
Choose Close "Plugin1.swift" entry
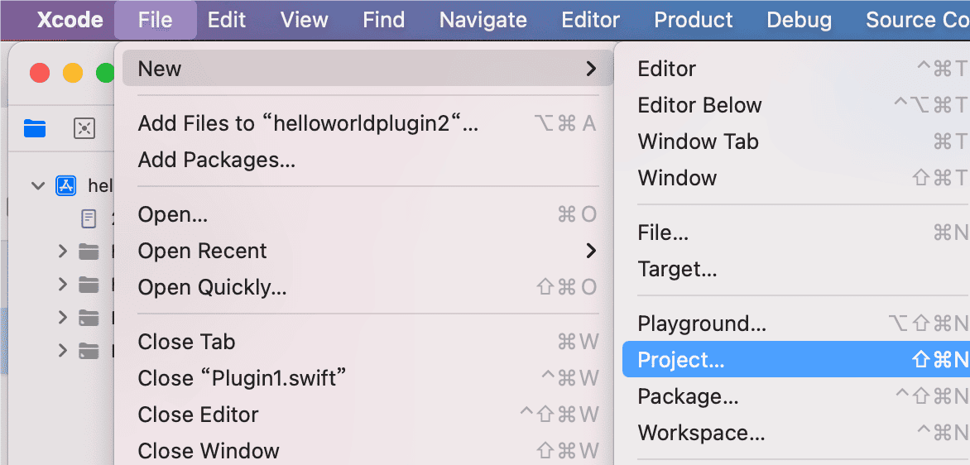[367, 378]
